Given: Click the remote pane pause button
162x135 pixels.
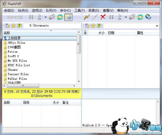Looking at the screenshot, I should [x=111, y=17].
